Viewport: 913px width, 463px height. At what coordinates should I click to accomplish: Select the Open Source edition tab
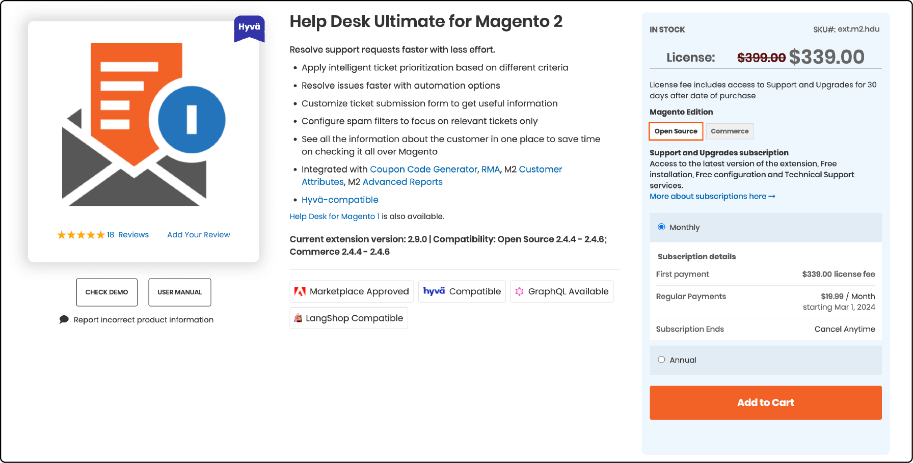pyautogui.click(x=676, y=131)
